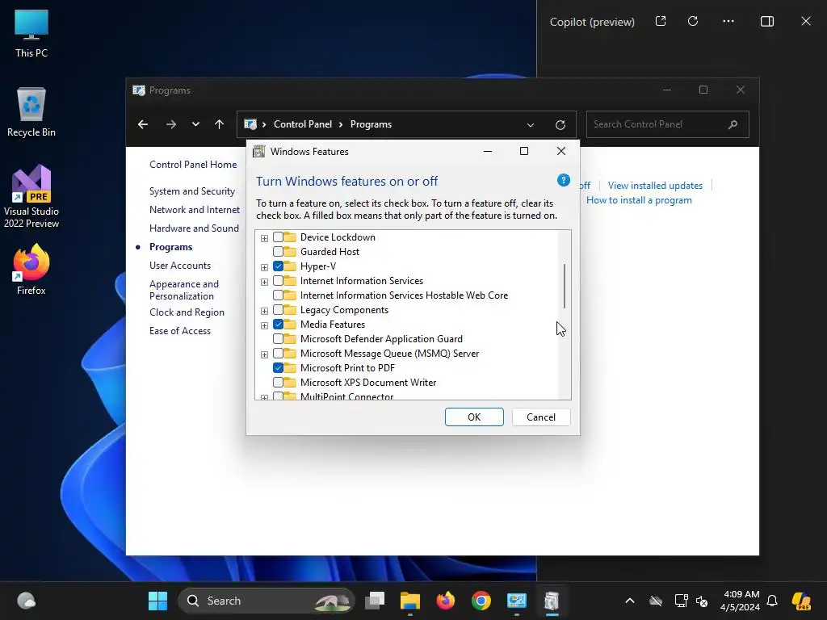
Task: Open recent locations dropdown arrow
Action: 195,124
